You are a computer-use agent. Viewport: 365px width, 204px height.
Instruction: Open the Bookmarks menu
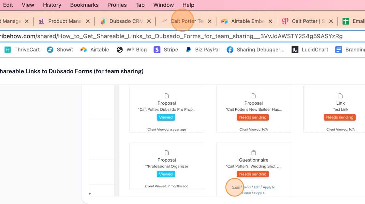[84, 5]
